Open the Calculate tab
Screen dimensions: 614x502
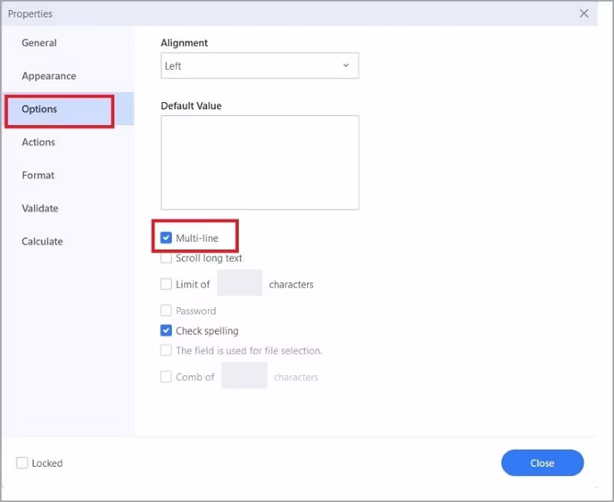click(x=42, y=241)
